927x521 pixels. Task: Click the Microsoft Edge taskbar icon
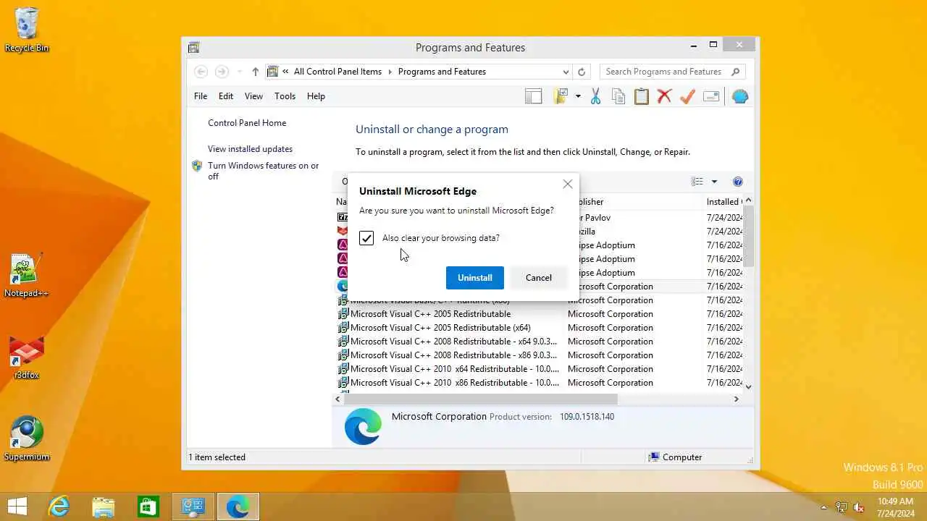pos(238,507)
